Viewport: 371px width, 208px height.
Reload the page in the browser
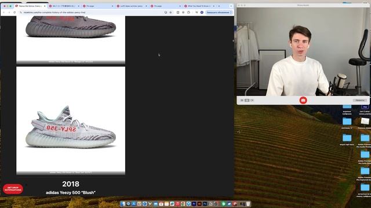(x=14, y=12)
